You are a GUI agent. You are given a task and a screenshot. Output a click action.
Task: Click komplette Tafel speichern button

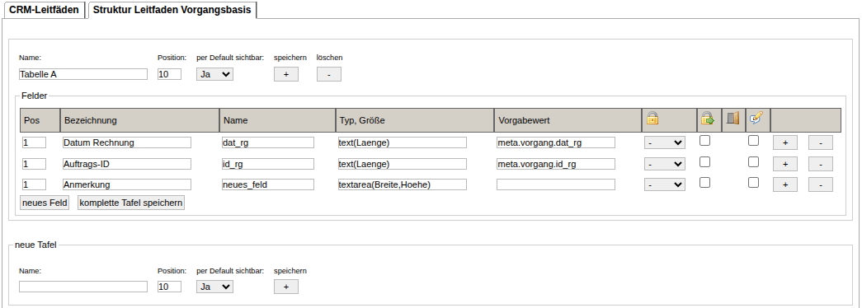(x=131, y=203)
